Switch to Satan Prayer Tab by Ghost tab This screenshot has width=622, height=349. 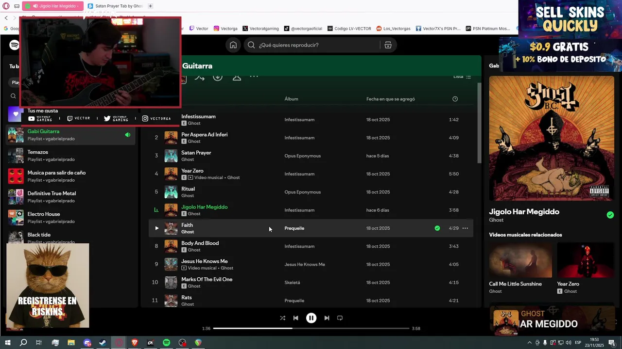(115, 6)
